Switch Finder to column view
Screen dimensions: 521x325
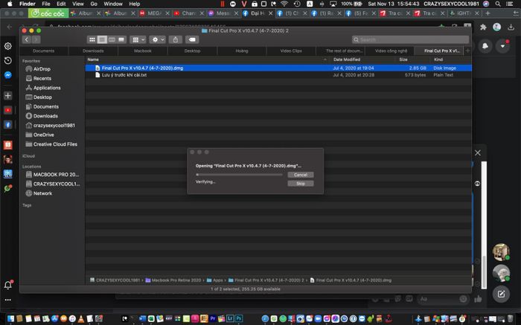point(112,39)
